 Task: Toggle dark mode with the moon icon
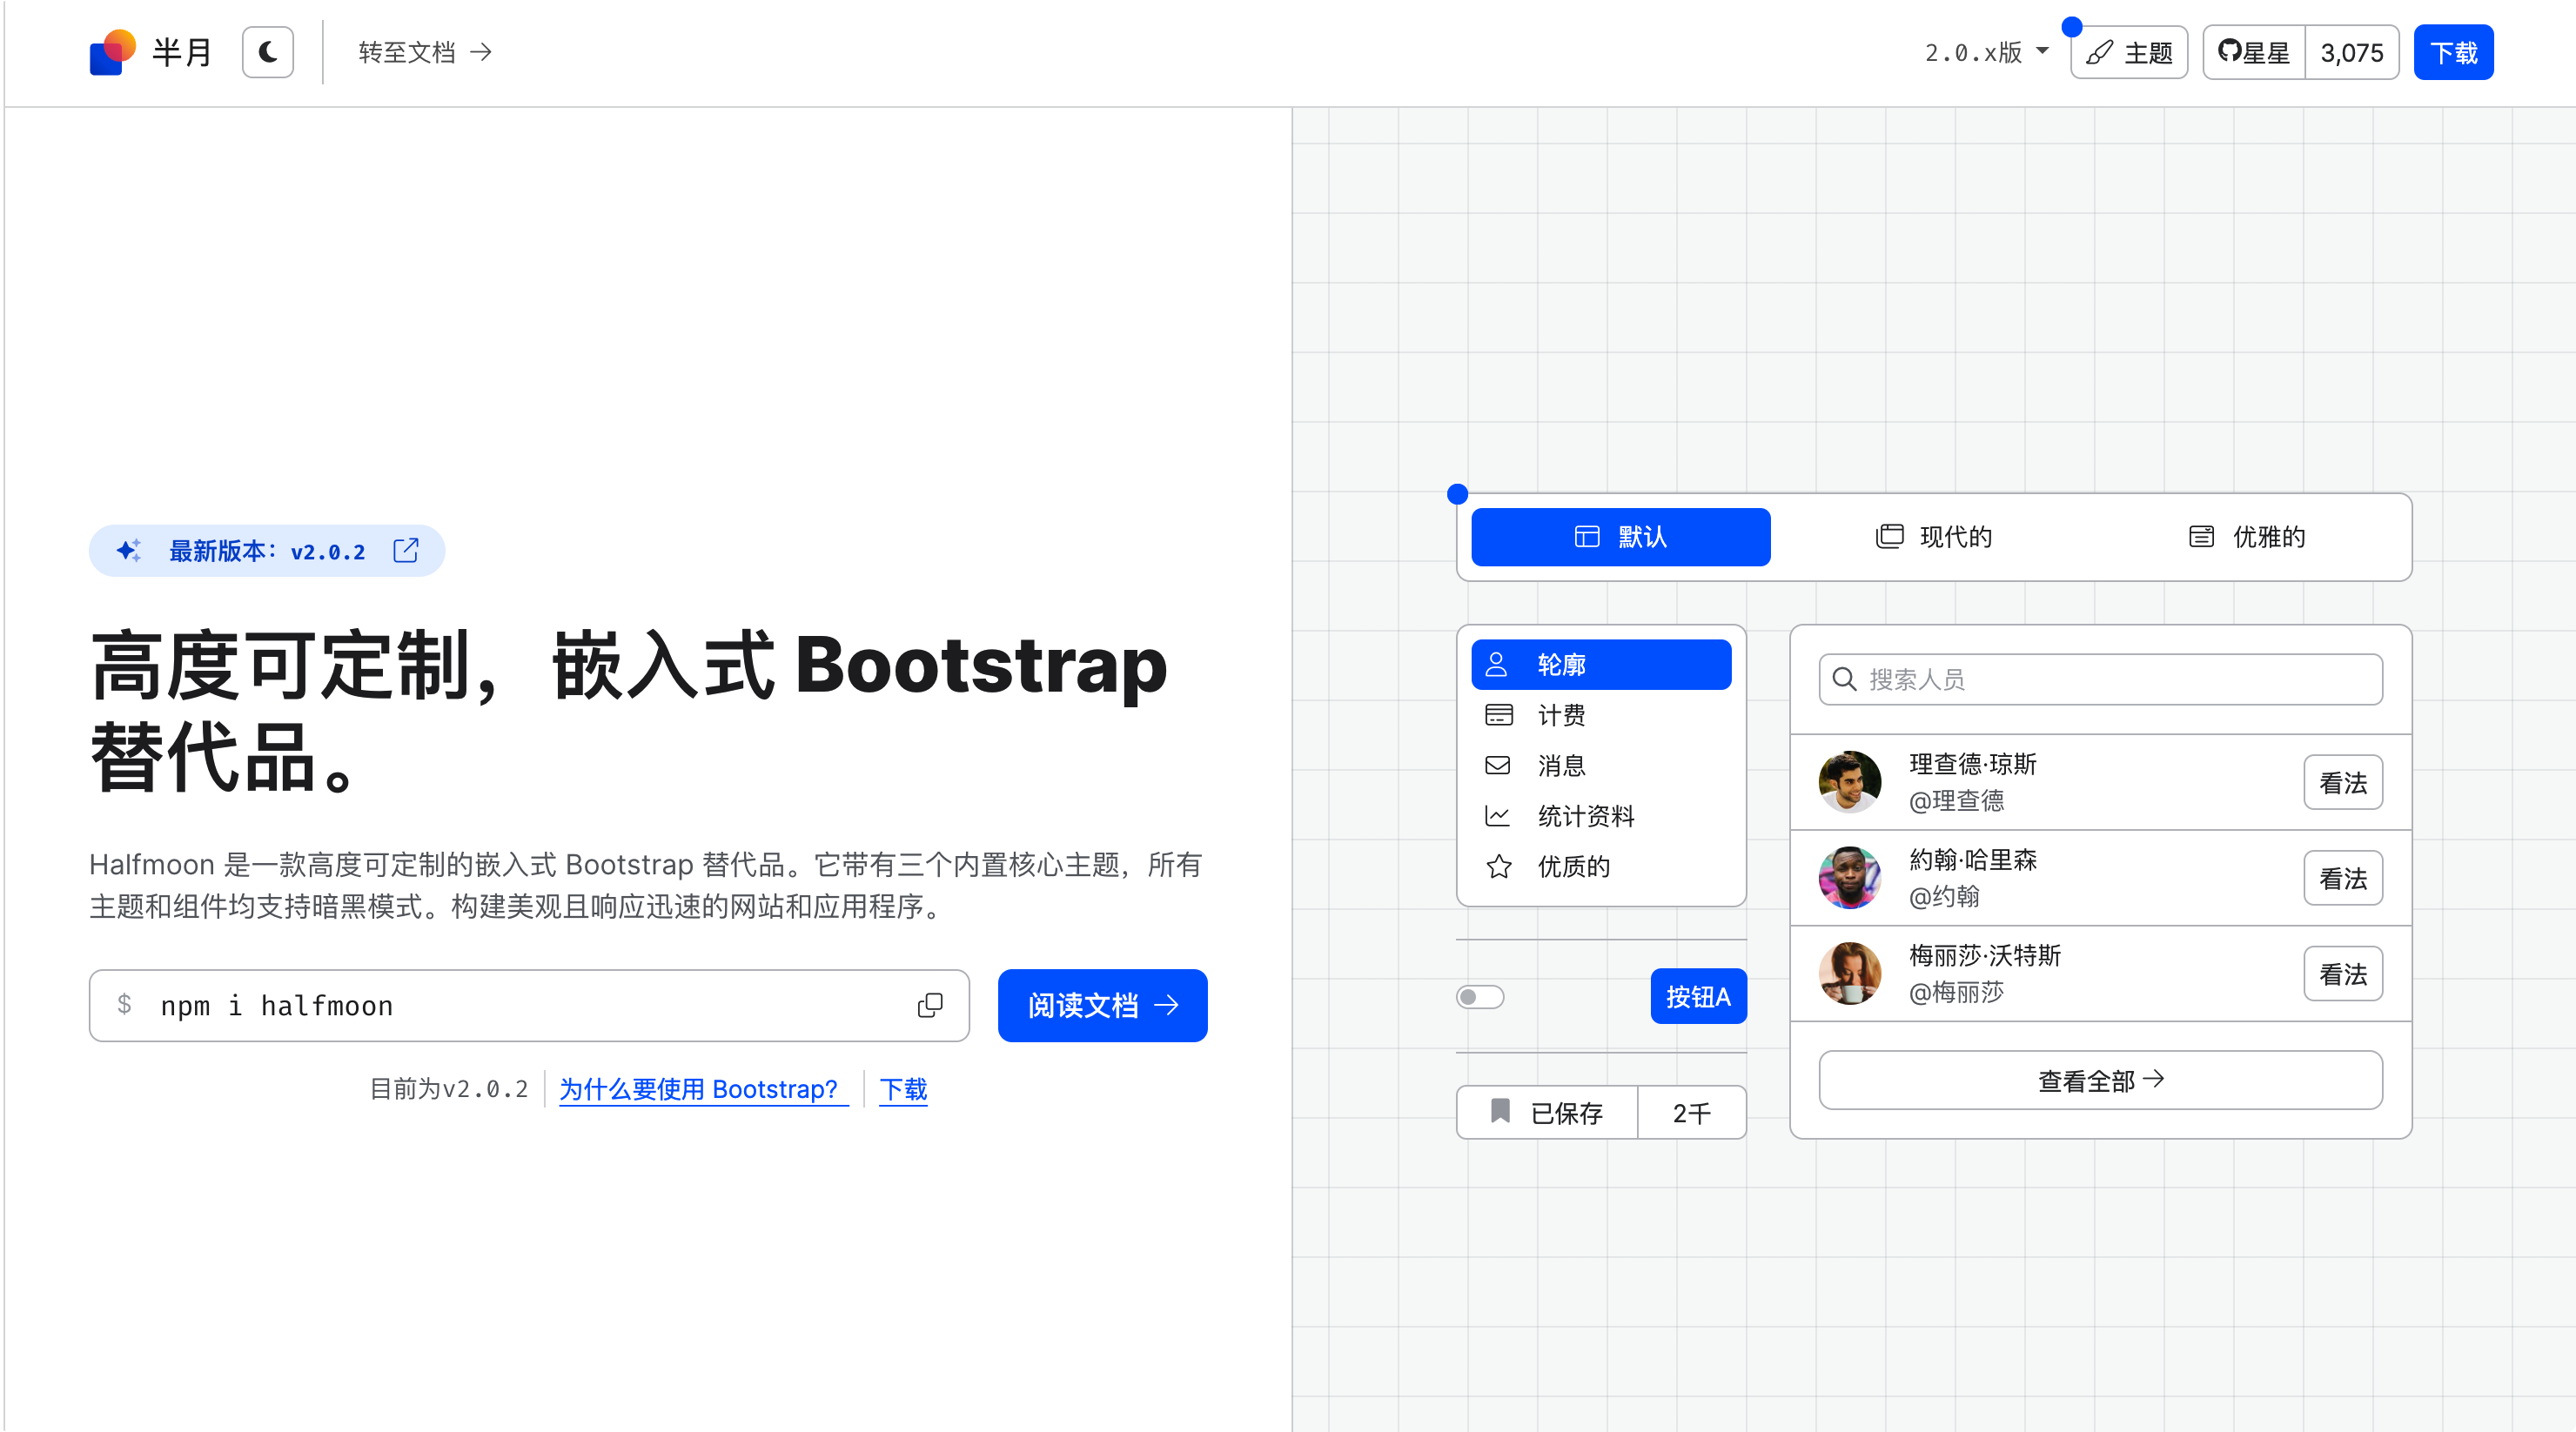click(x=267, y=52)
